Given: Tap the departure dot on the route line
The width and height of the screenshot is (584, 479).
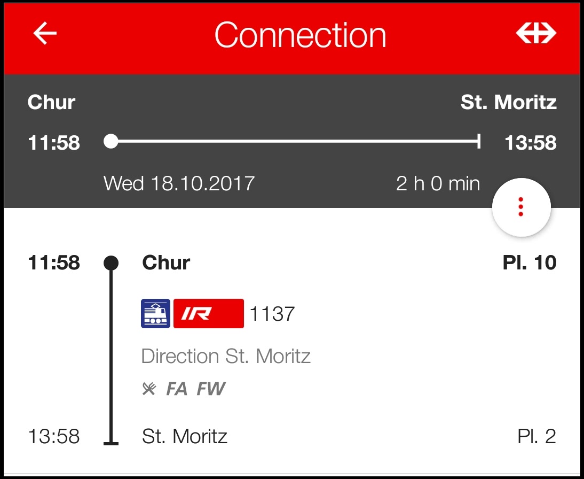Looking at the screenshot, I should coord(111,263).
